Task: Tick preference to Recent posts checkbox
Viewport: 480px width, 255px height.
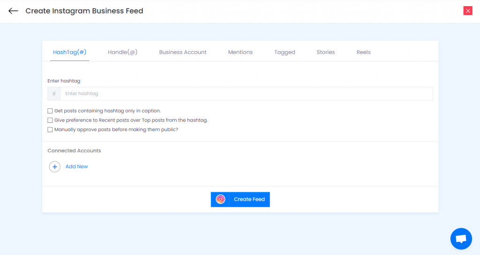Action: pyautogui.click(x=50, y=120)
